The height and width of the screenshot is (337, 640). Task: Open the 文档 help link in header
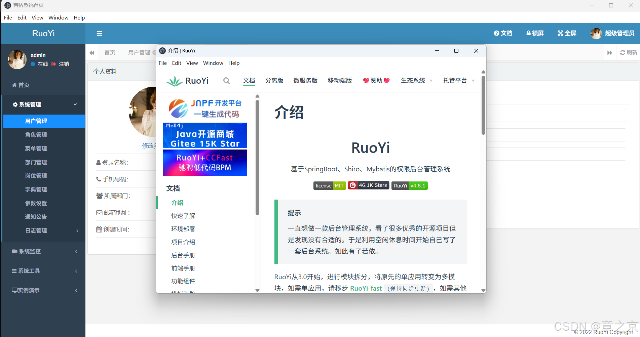tap(503, 33)
